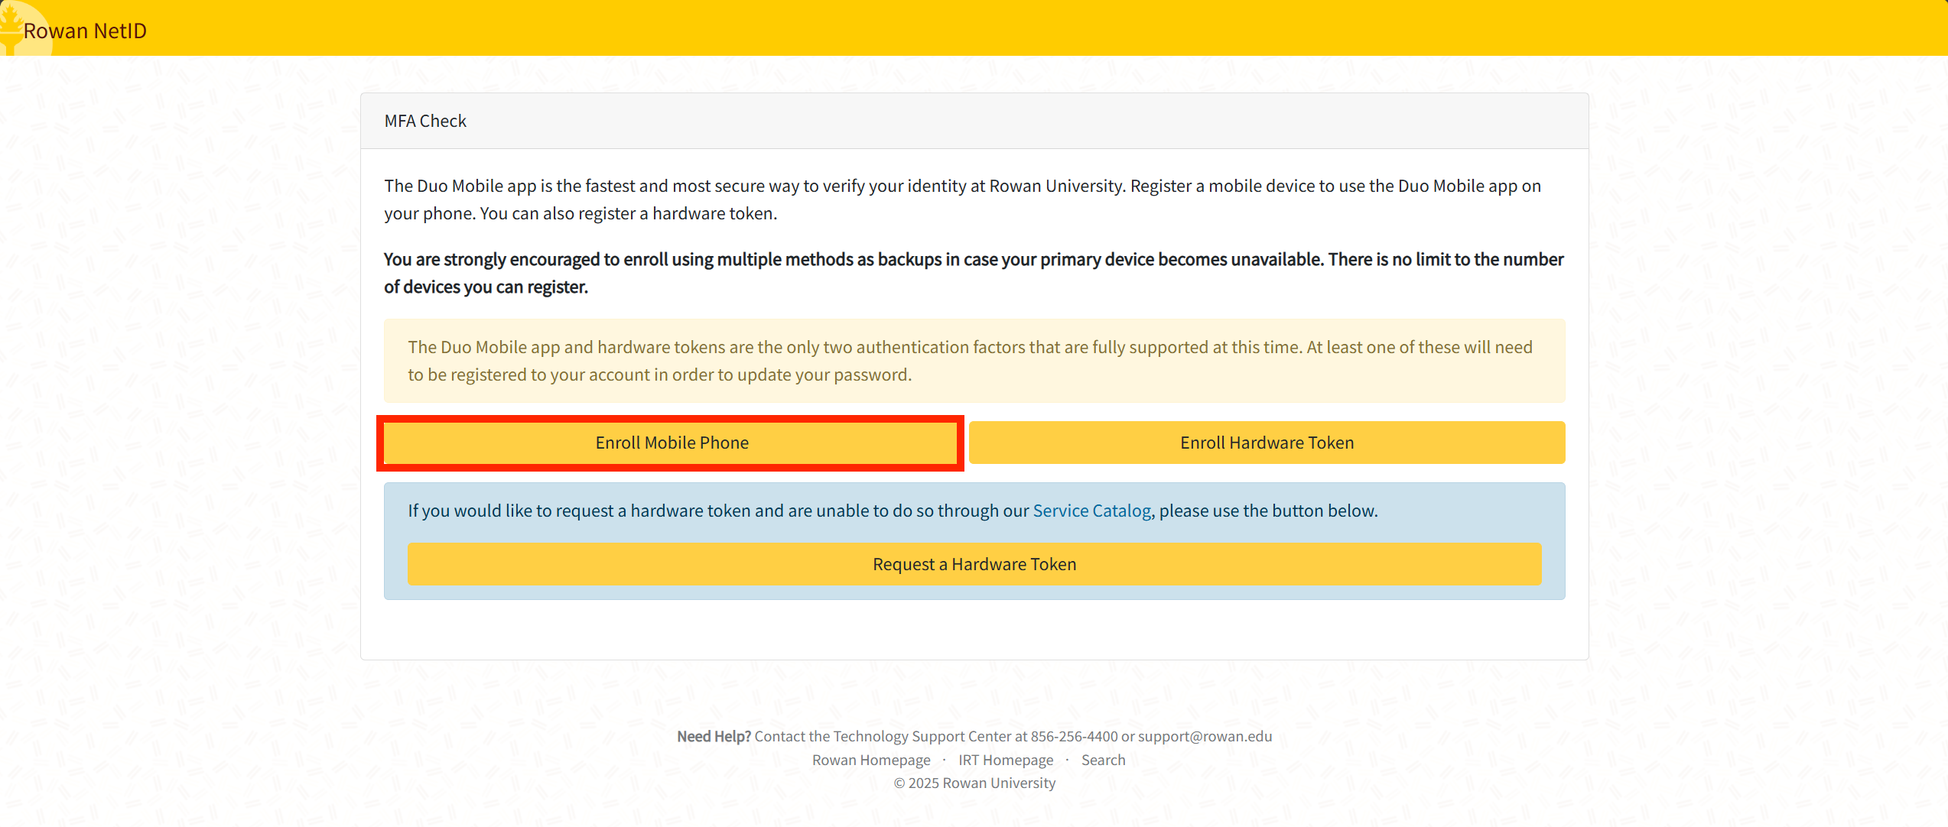Click Request a Hardware Token button

point(974,564)
